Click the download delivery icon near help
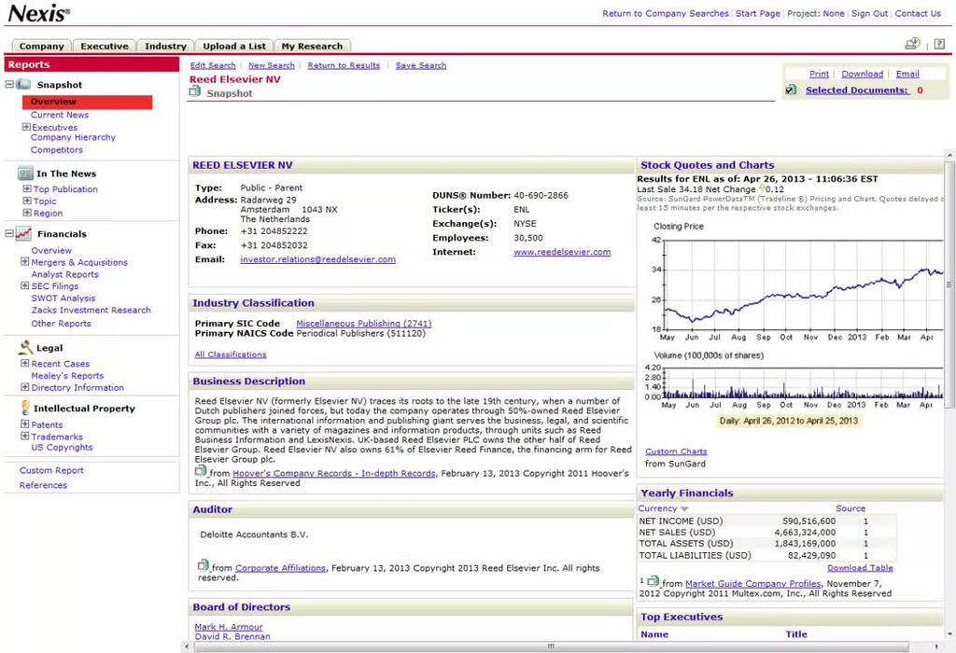 tap(912, 44)
